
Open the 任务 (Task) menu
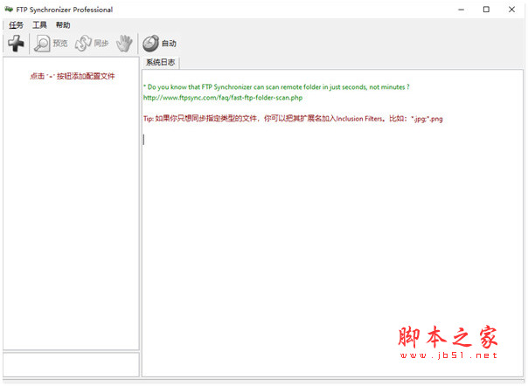click(16, 25)
